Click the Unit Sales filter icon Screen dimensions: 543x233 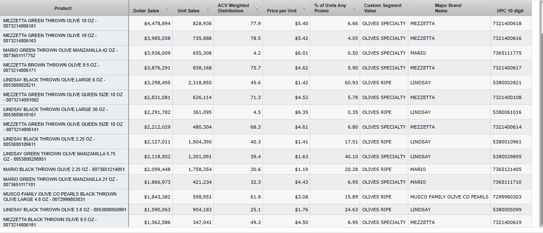click(208, 9)
